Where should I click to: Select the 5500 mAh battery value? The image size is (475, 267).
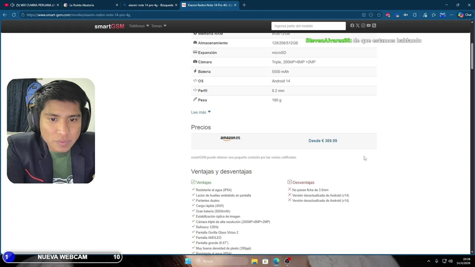(280, 72)
